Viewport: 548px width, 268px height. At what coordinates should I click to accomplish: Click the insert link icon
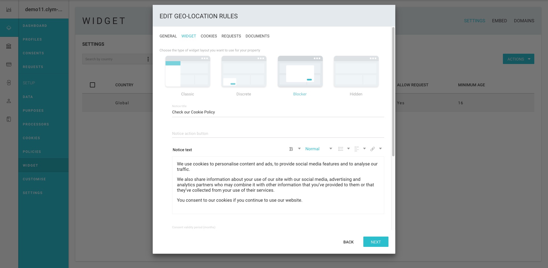tap(372, 149)
